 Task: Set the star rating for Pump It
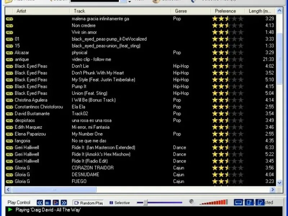(228, 86)
